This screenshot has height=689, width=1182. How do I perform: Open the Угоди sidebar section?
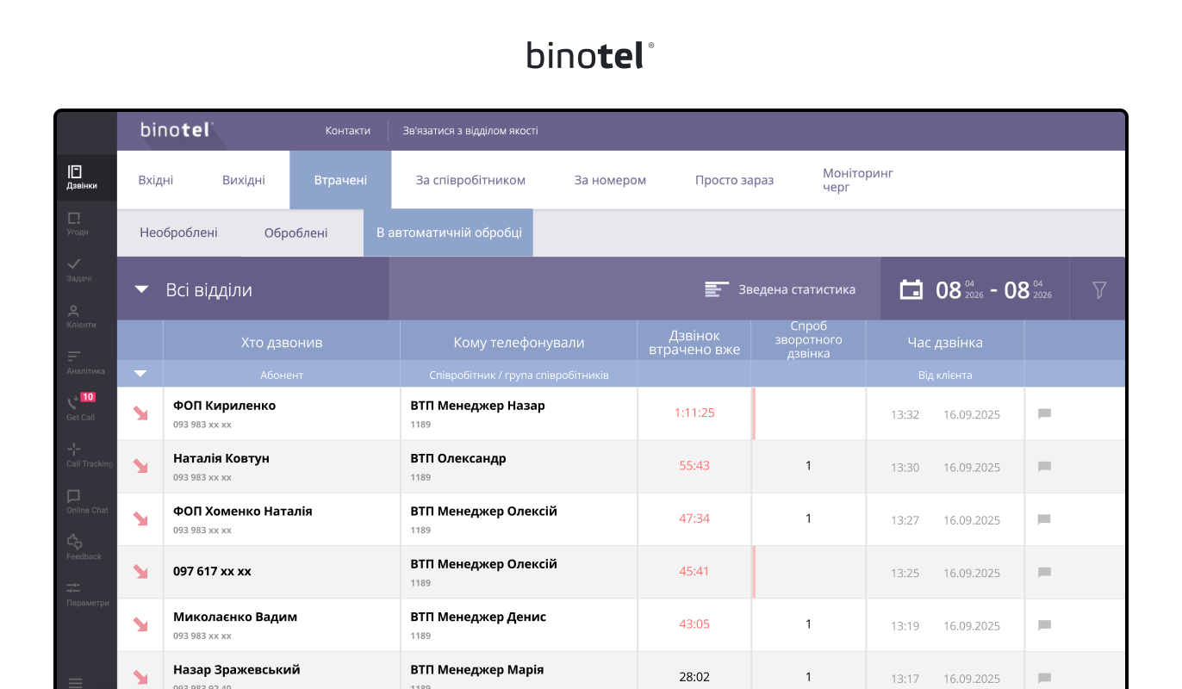tap(78, 224)
